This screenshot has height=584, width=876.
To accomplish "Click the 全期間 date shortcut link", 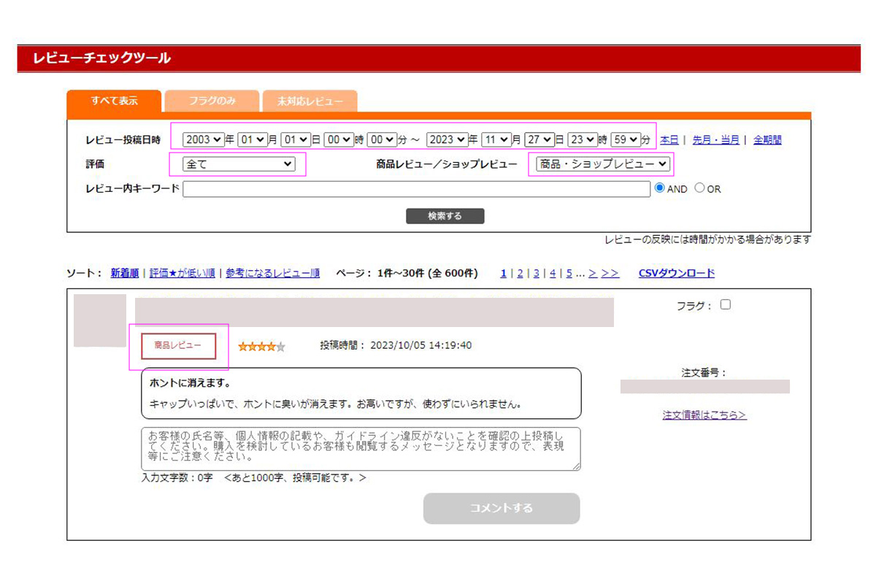I will [767, 140].
